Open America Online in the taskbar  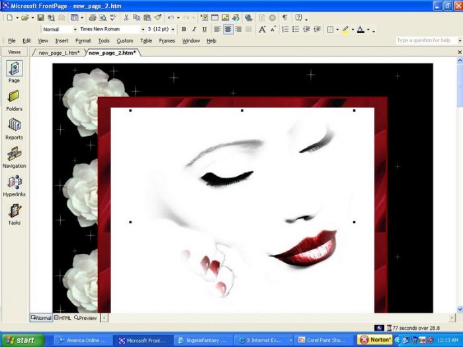tap(83, 340)
